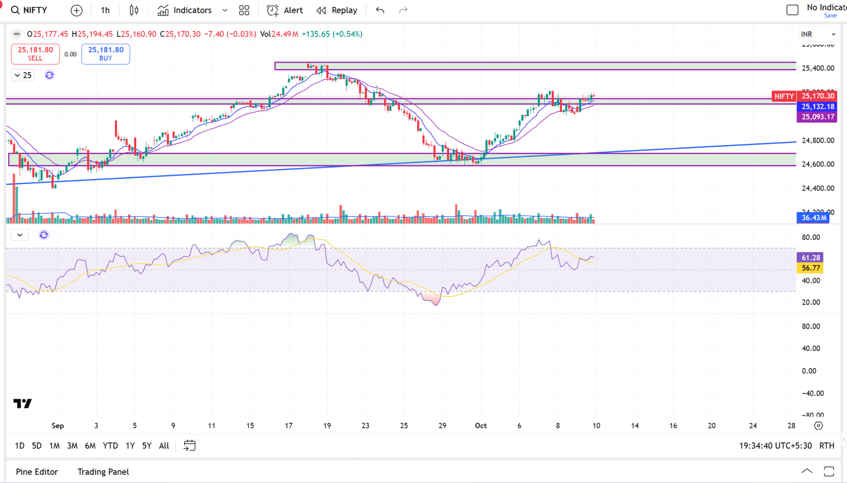Click the refresh icon beside indicator count 25
Viewport: 847px width, 483px height.
pyautogui.click(x=49, y=75)
